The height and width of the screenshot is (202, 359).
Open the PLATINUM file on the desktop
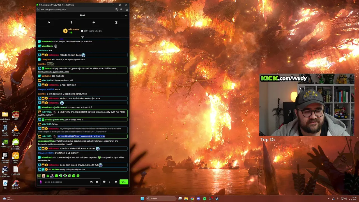[16, 171]
